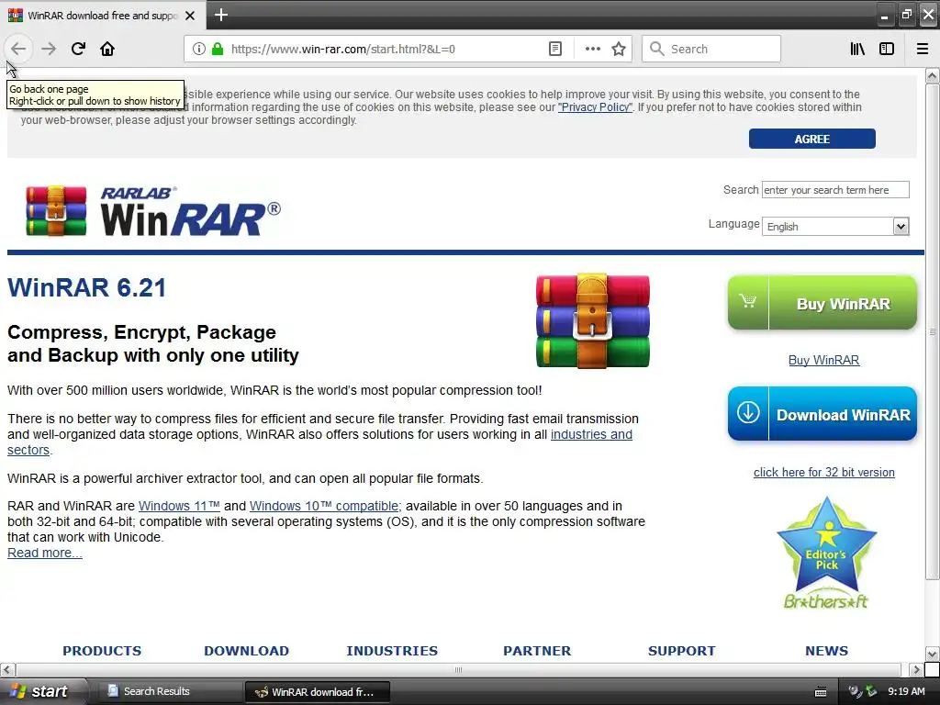The image size is (940, 705).
Task: Show site information icon in address bar
Action: click(x=199, y=49)
